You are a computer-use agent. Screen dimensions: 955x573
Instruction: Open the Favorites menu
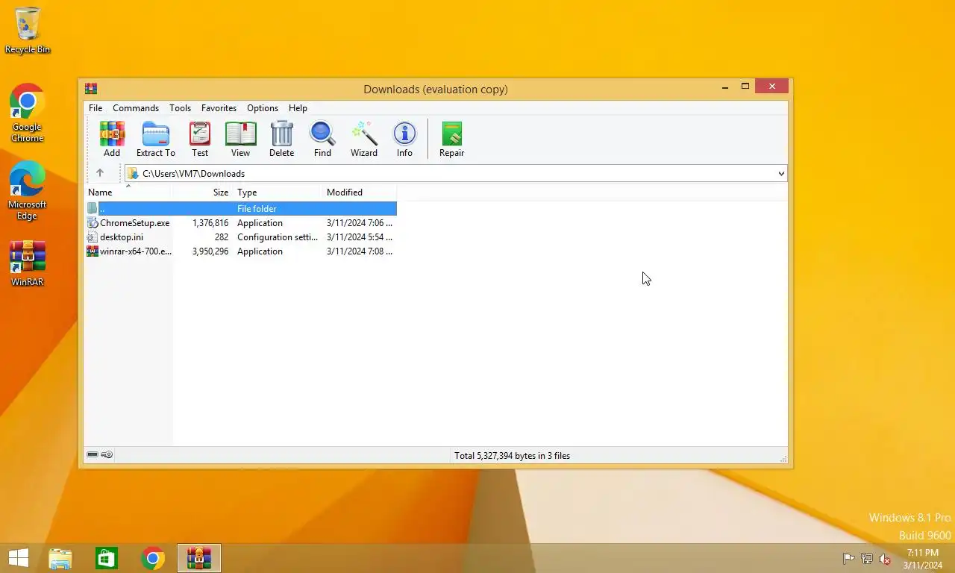point(219,108)
